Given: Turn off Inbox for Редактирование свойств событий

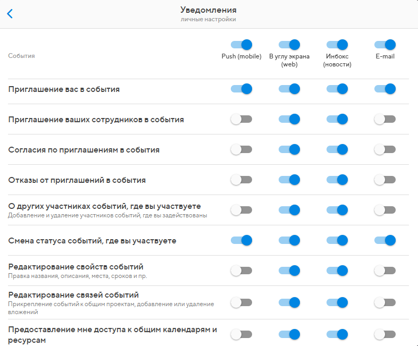Looking at the screenshot, I should coord(337,271).
